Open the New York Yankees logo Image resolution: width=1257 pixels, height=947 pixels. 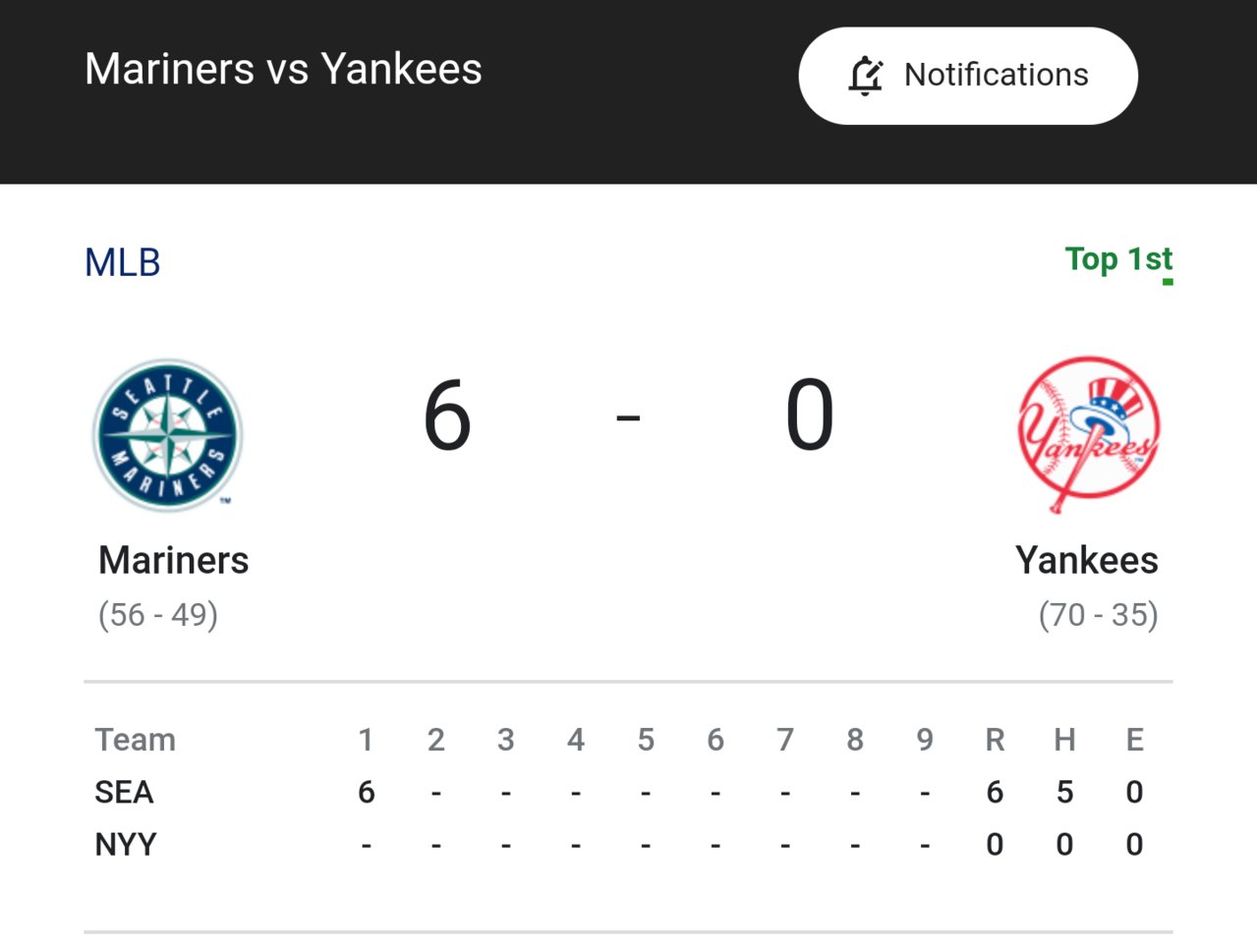pyautogui.click(x=1088, y=434)
